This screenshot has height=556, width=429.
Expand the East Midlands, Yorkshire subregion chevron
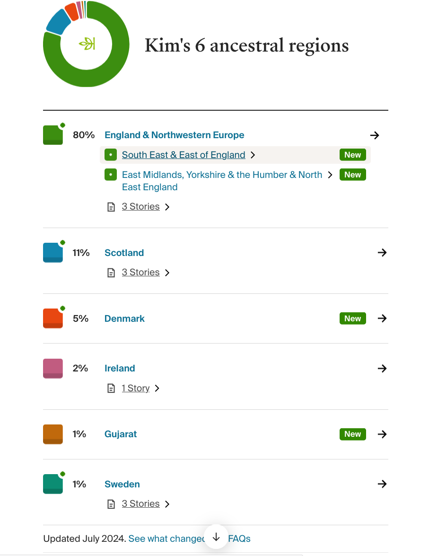tap(330, 175)
